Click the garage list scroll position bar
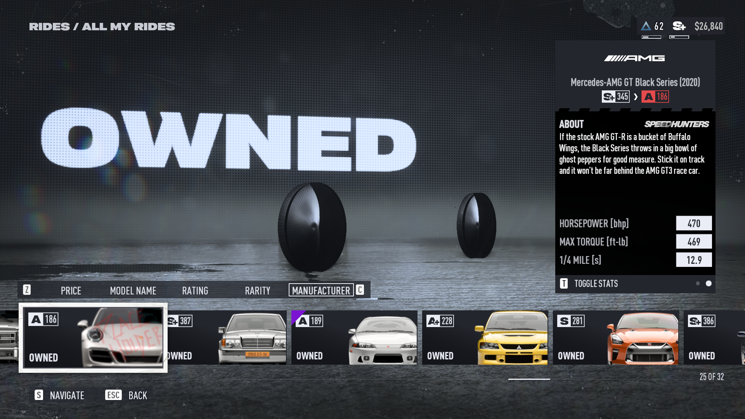Viewport: 745px width, 419px height. pos(529,379)
